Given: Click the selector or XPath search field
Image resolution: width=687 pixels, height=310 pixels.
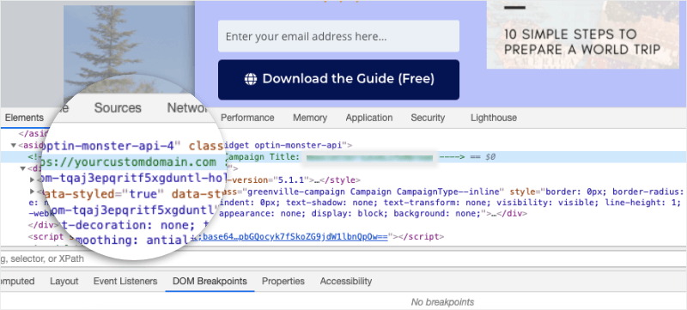Looking at the screenshot, I should [x=343, y=258].
